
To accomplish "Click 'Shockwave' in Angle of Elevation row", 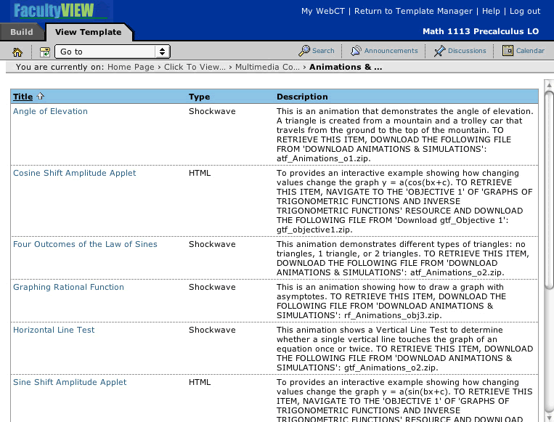I will pos(212,111).
